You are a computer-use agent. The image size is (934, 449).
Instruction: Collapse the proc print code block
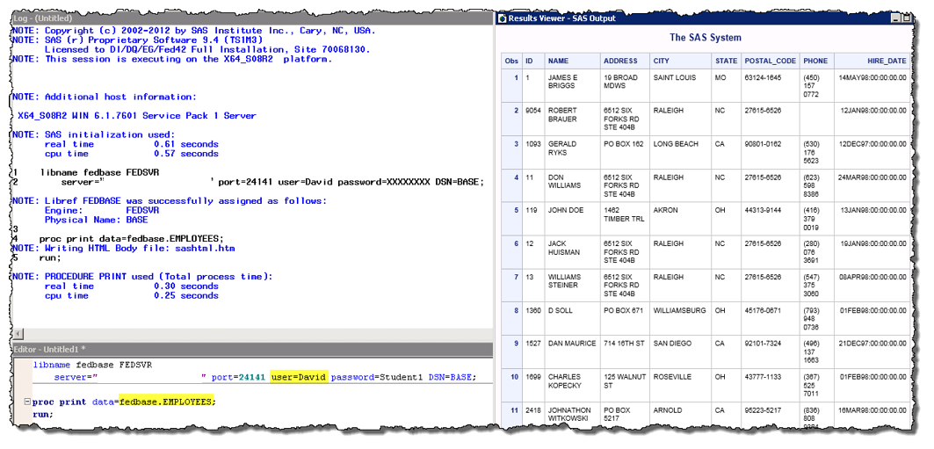click(x=27, y=402)
